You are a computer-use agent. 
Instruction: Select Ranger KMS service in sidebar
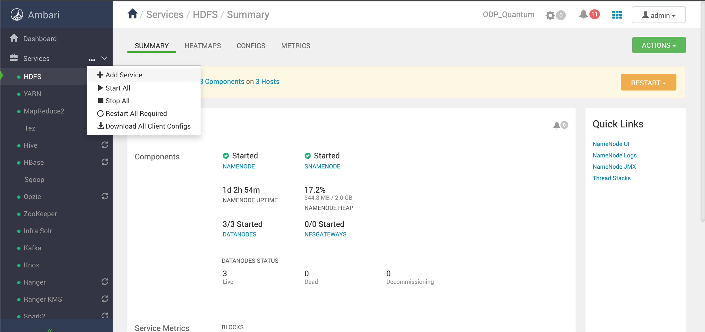click(43, 299)
